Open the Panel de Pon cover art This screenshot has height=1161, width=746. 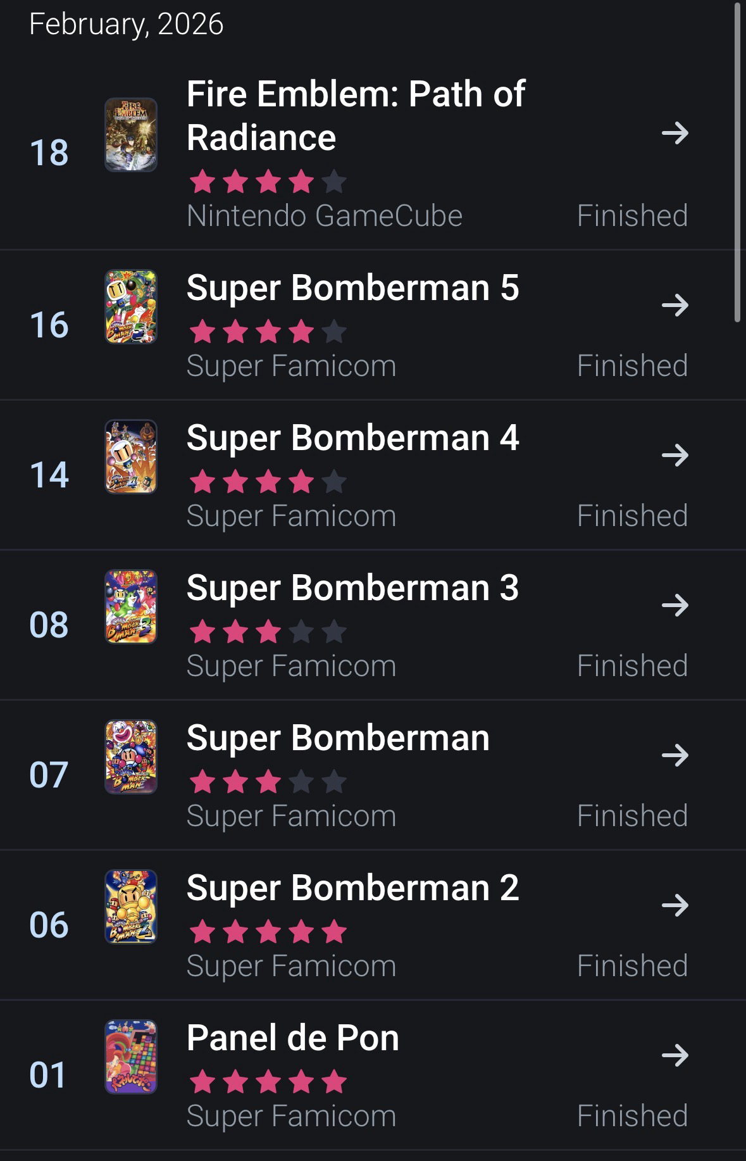131,1057
